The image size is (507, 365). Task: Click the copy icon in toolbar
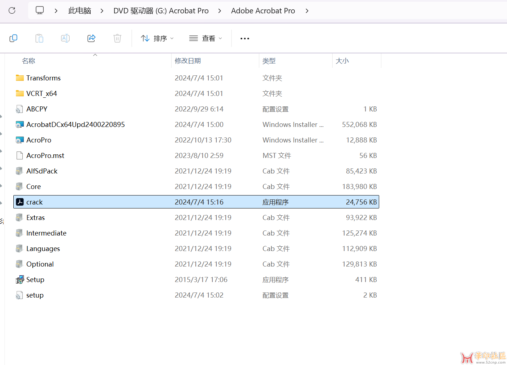pyautogui.click(x=13, y=38)
